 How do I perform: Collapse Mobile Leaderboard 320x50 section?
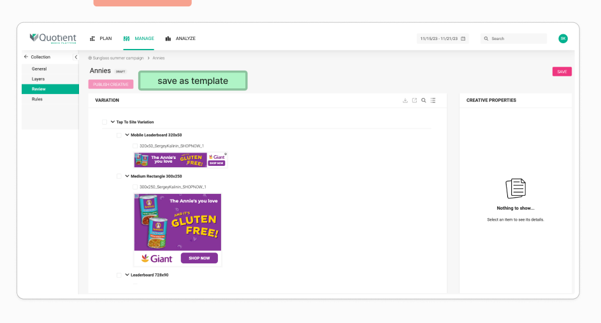[127, 135]
